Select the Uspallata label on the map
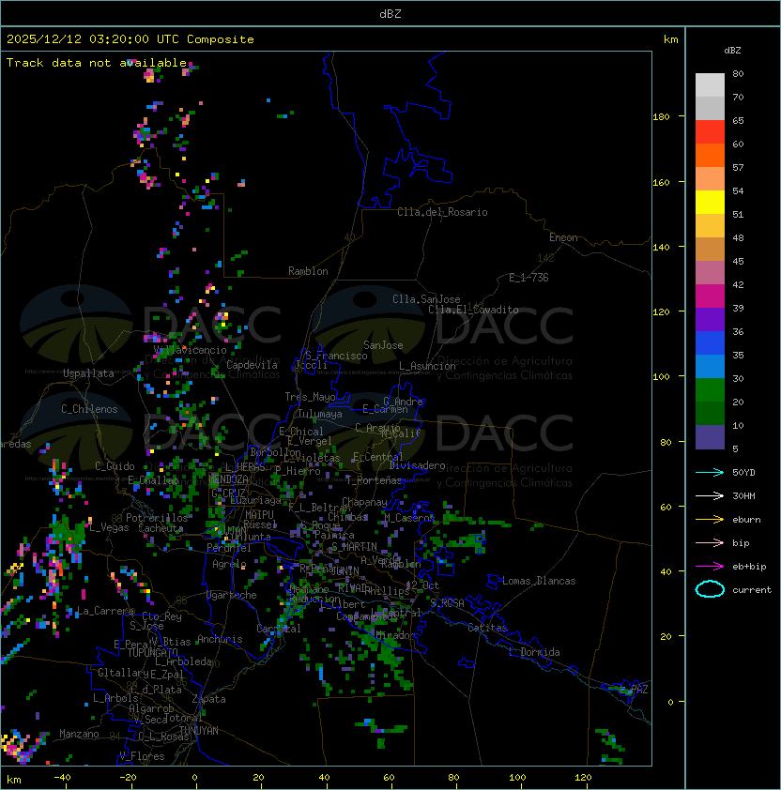This screenshot has height=790, width=781. [88, 373]
